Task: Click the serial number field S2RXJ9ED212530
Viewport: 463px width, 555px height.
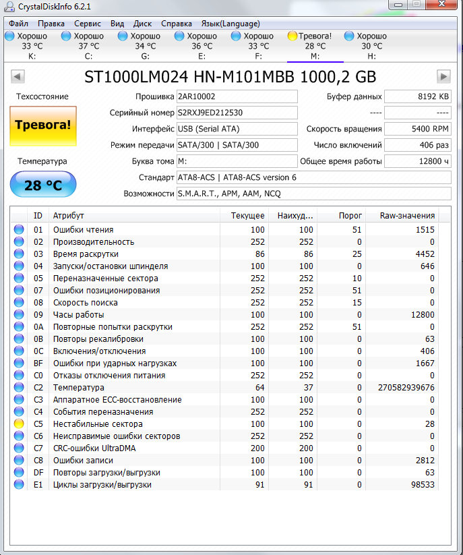Action: point(237,113)
